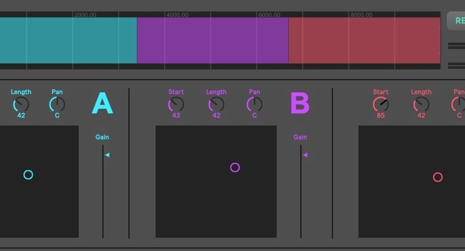
Task: Click the large A section label
Action: (102, 104)
